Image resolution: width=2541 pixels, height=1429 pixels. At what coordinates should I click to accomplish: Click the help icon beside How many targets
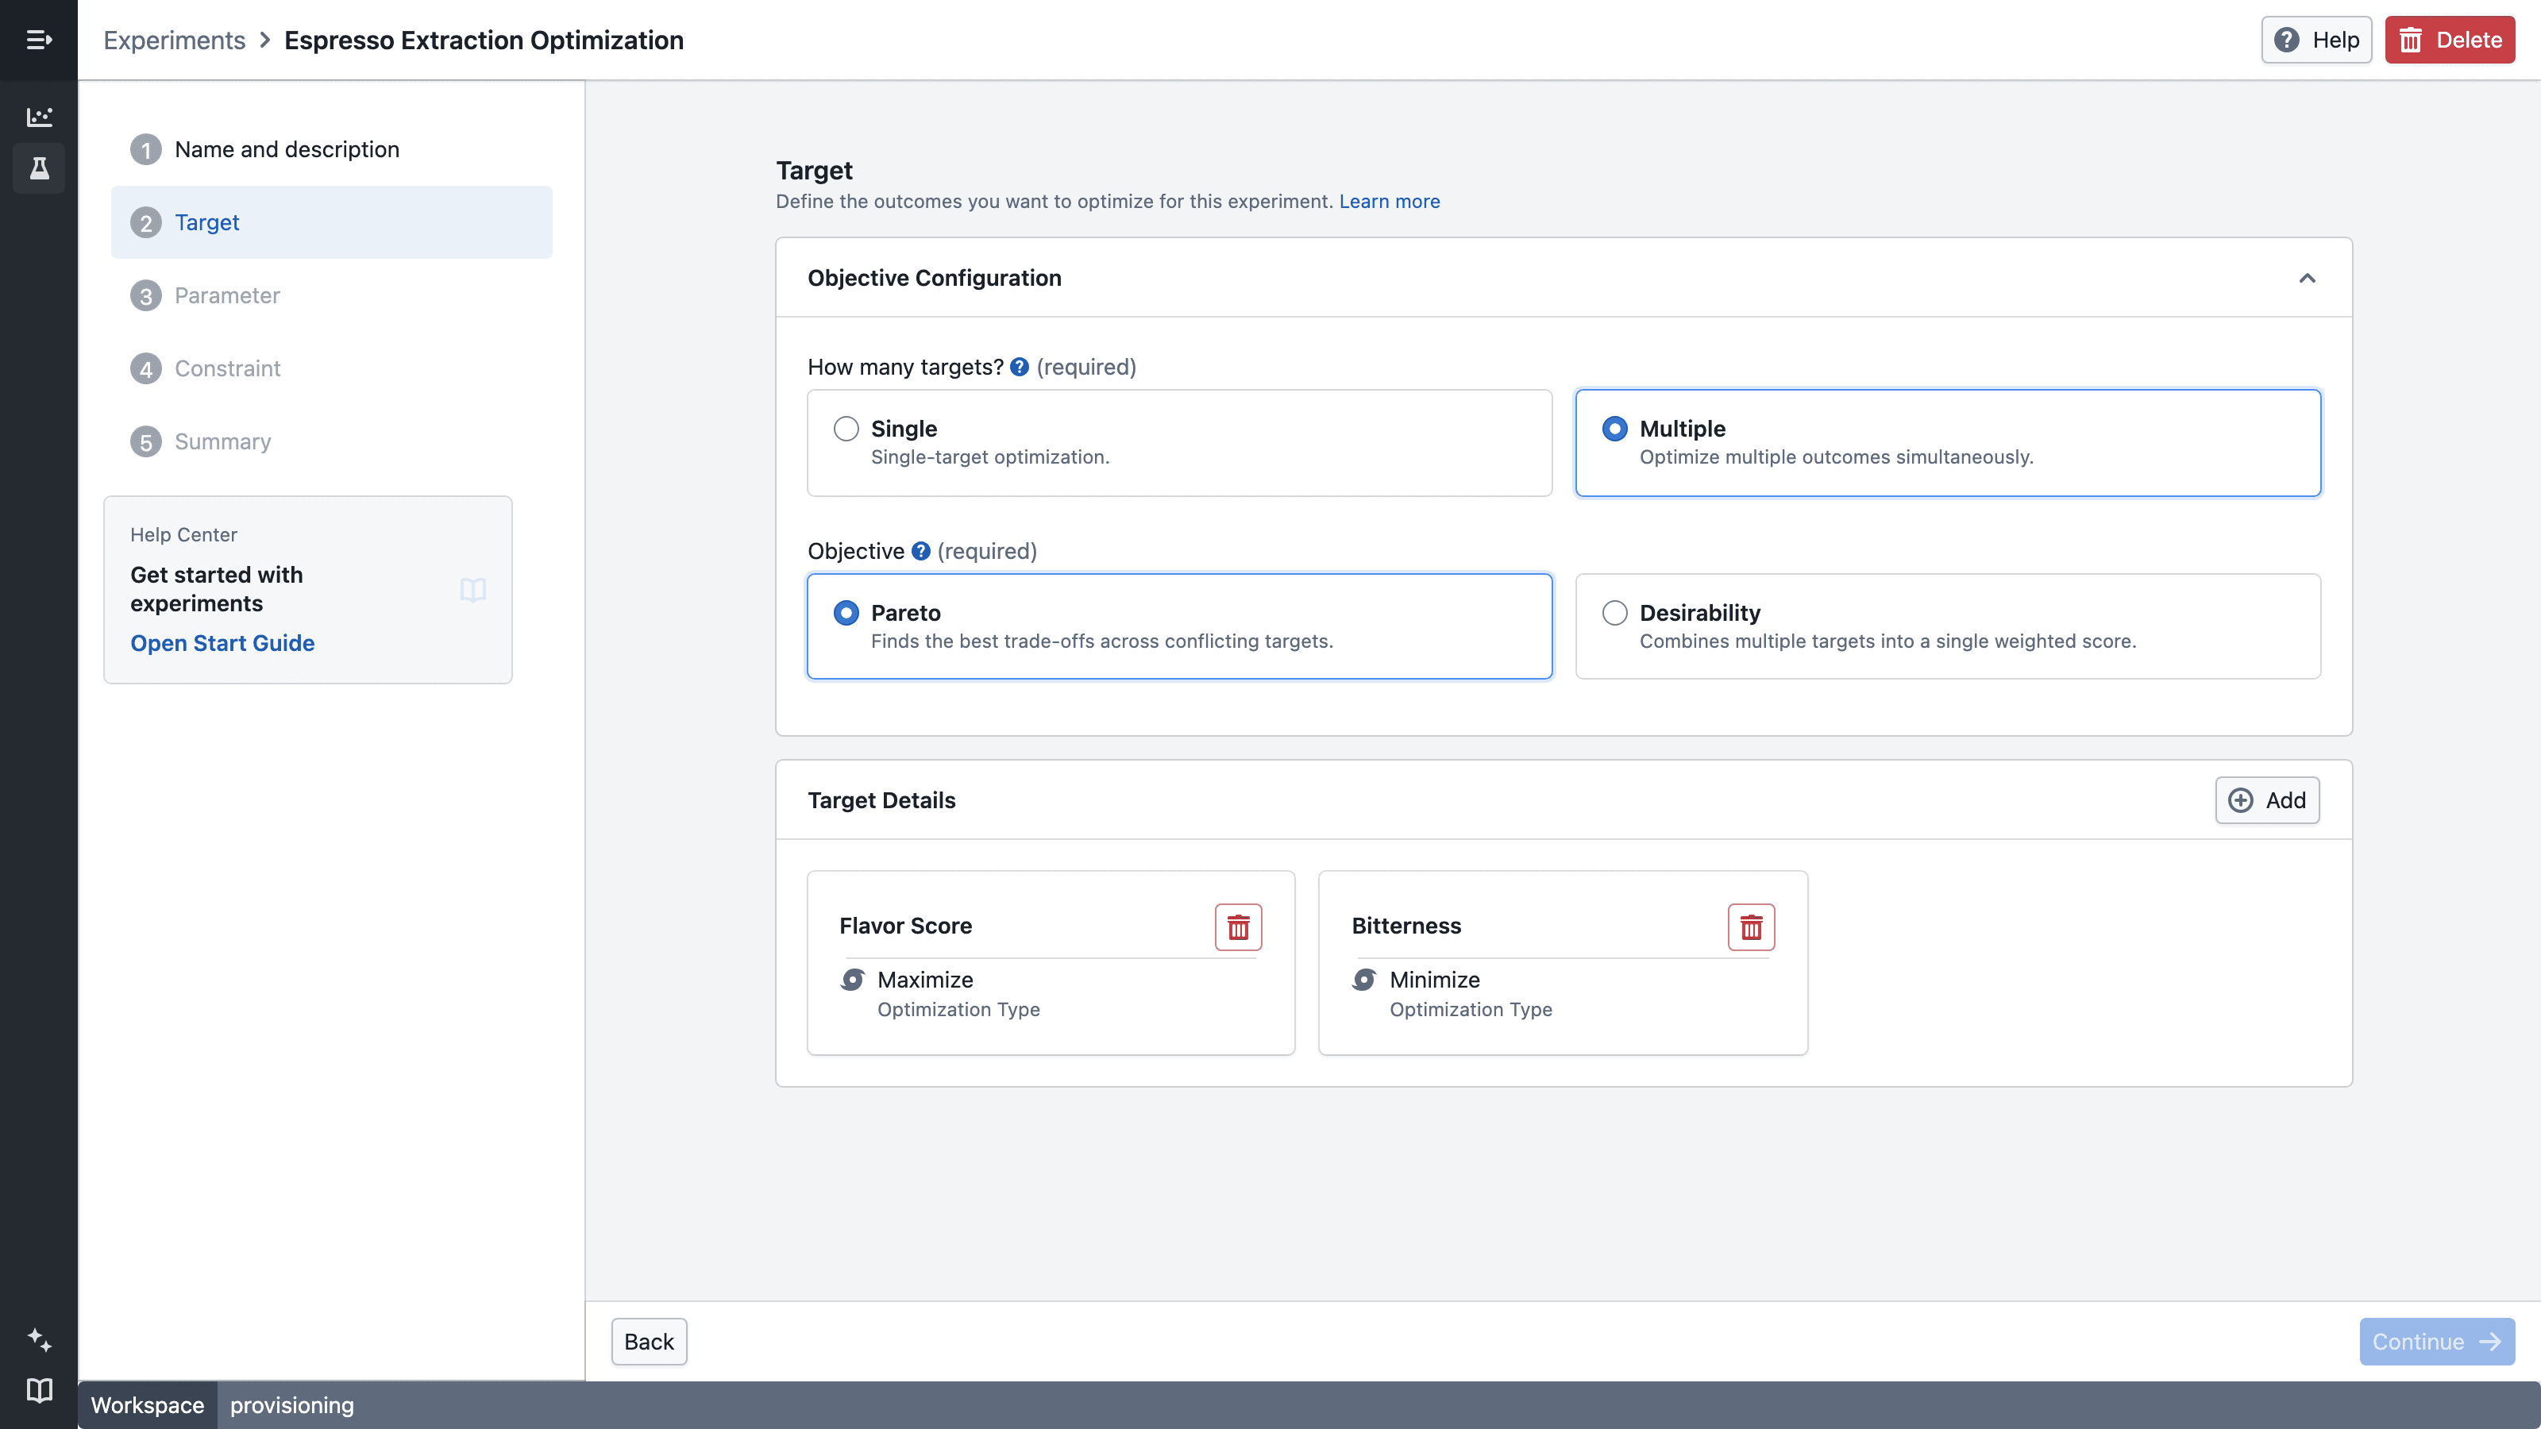(1020, 367)
